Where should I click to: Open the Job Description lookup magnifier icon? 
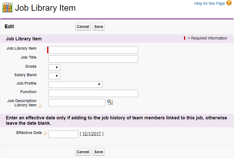tap(110, 102)
